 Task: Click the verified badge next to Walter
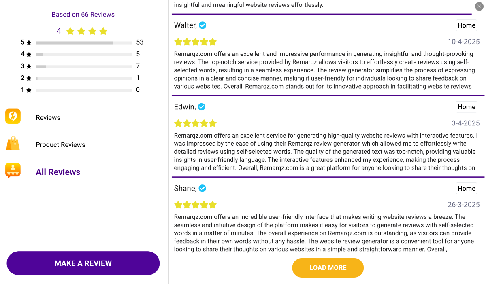click(x=202, y=25)
